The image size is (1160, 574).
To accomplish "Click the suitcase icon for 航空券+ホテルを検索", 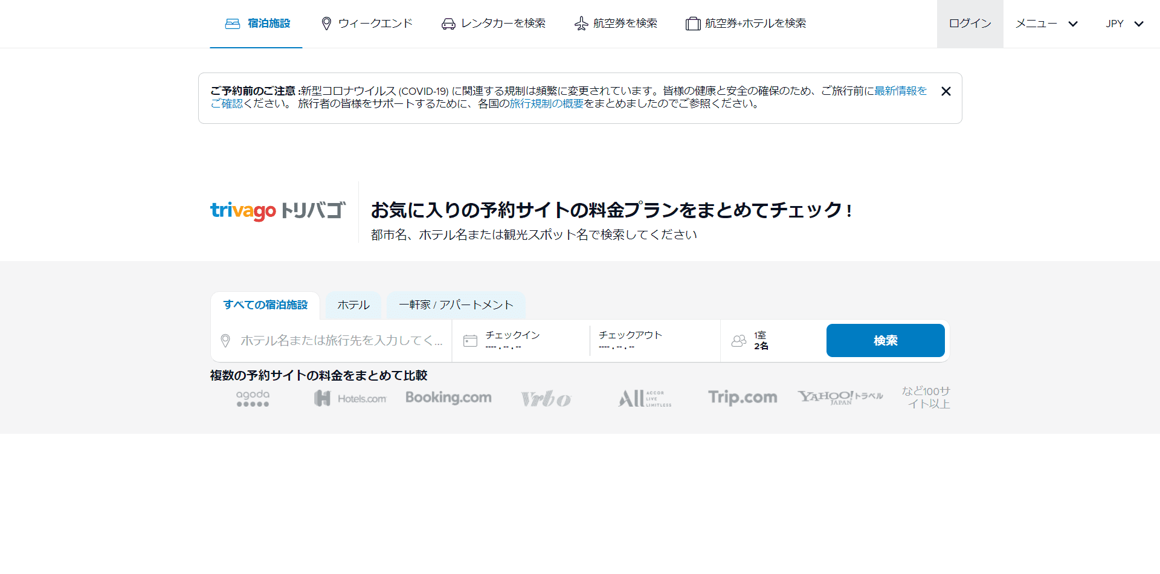I will click(693, 24).
